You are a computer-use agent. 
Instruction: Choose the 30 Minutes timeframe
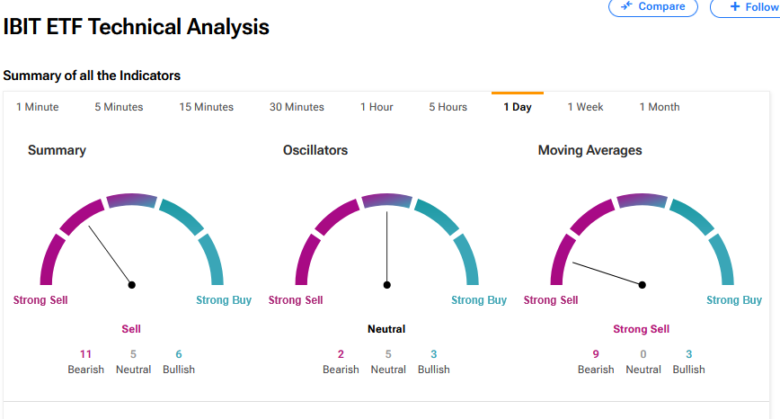click(x=297, y=107)
